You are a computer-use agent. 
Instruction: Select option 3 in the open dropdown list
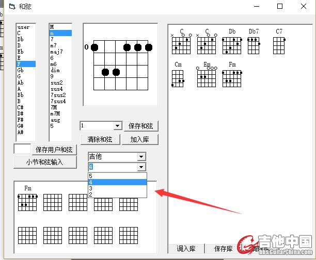[117, 188]
